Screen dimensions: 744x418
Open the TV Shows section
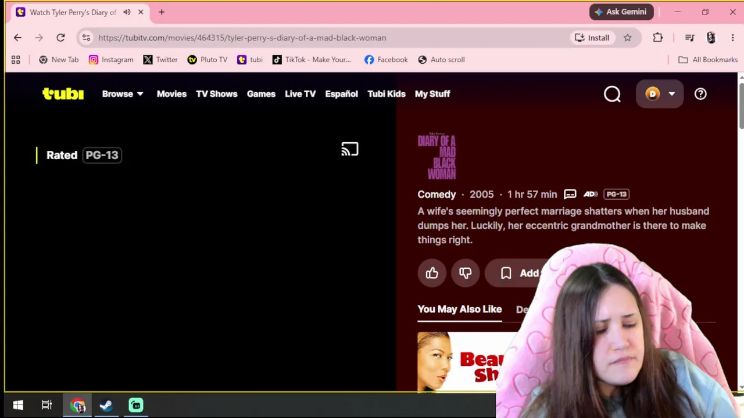point(217,94)
